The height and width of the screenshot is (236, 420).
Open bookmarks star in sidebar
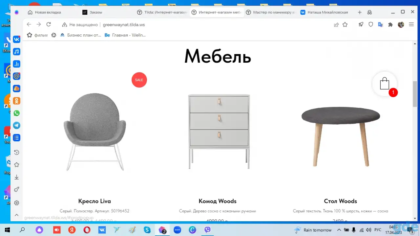coord(16,165)
